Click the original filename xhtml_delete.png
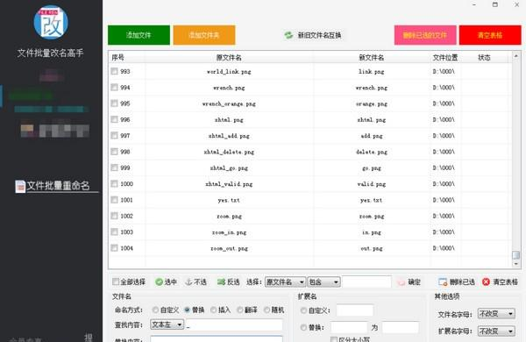 229,152
